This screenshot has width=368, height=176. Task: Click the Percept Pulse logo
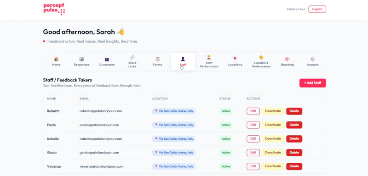point(54,9)
